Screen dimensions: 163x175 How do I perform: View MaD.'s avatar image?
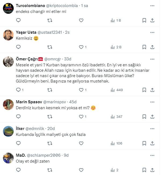pyautogui.click(x=8, y=158)
